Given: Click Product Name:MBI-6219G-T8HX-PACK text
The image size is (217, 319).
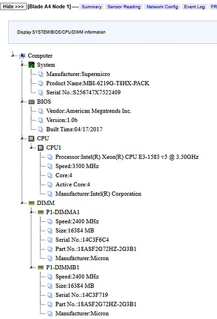Looking at the screenshot, I should 98,83.
